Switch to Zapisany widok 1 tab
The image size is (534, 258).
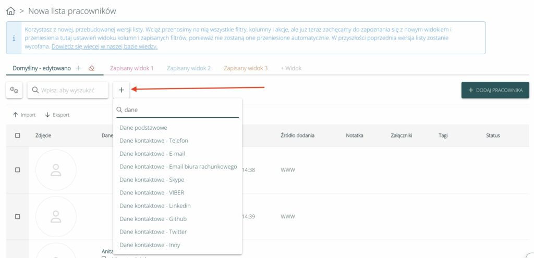(x=131, y=68)
